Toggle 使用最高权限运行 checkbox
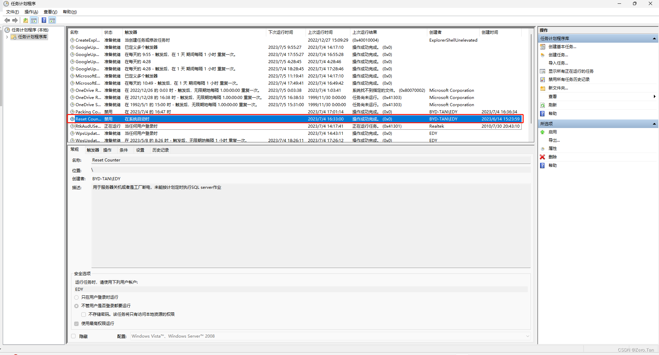 [x=77, y=324]
